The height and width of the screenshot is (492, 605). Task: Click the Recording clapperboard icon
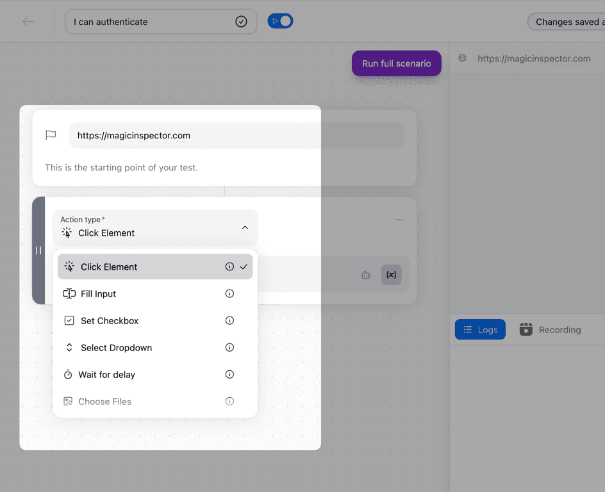(x=526, y=329)
